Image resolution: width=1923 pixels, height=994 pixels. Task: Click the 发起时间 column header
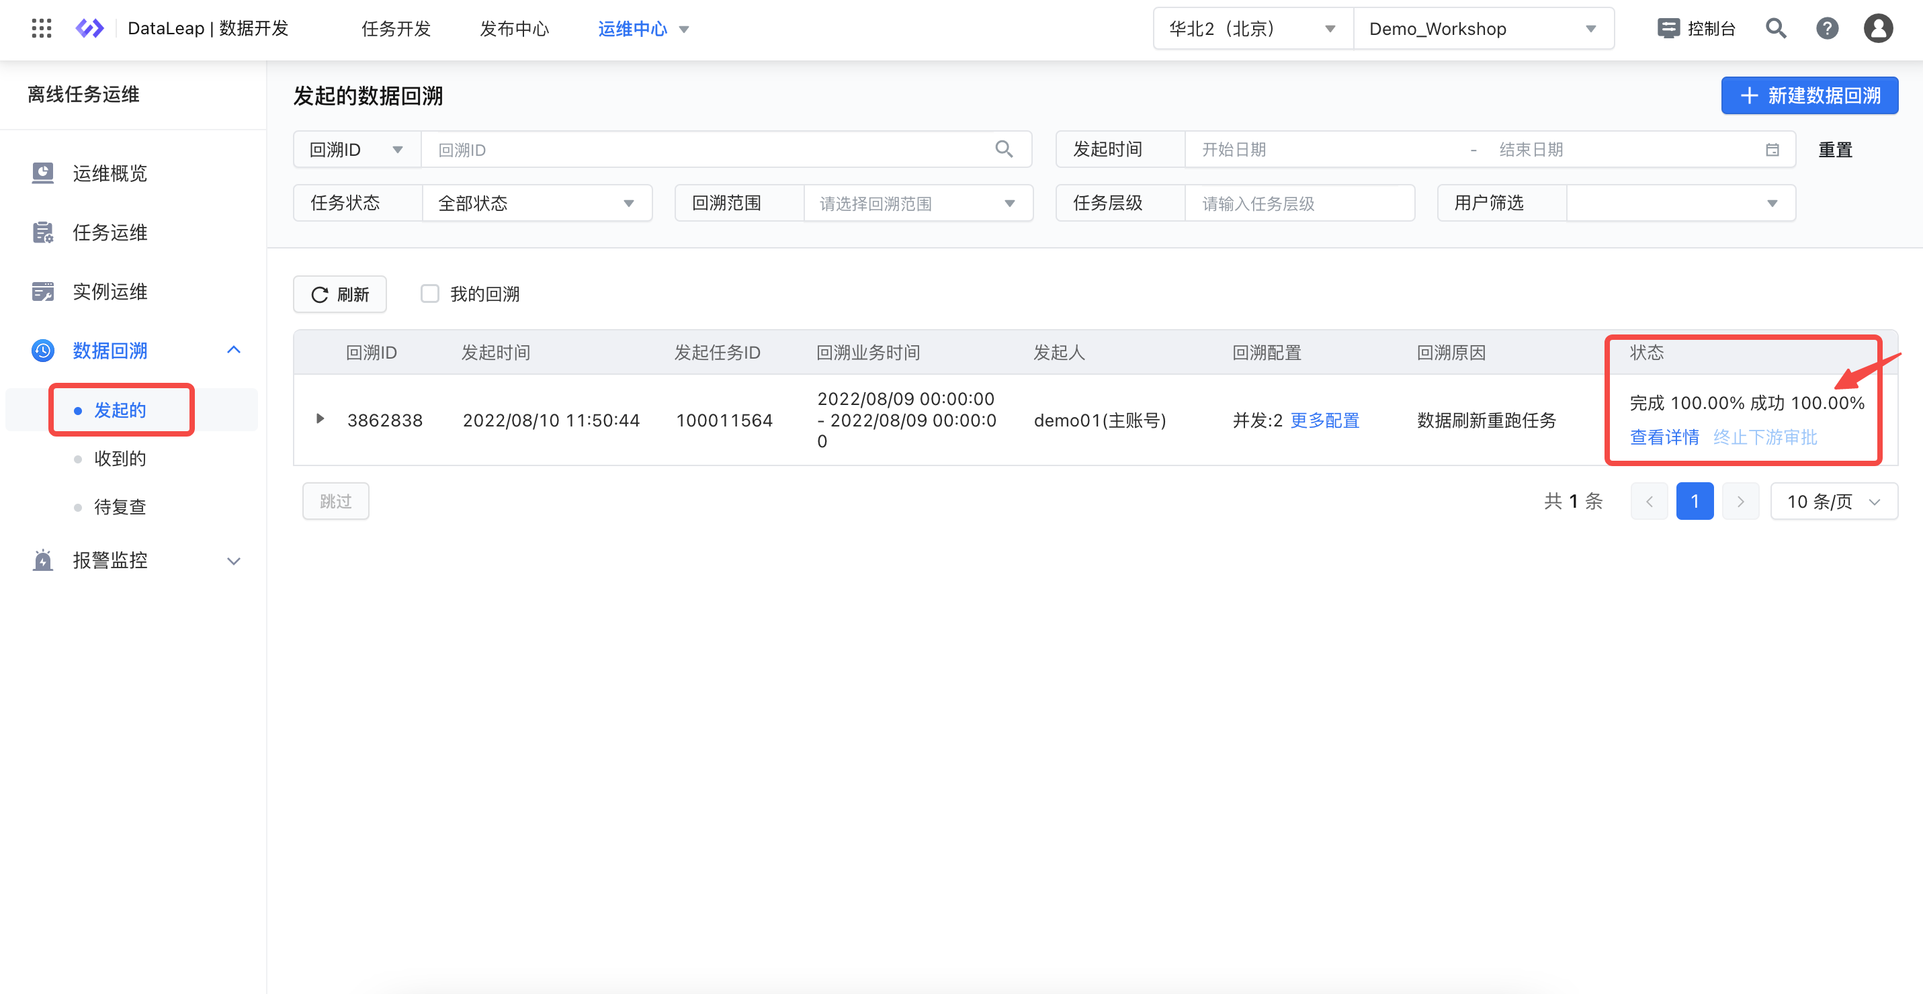click(495, 352)
